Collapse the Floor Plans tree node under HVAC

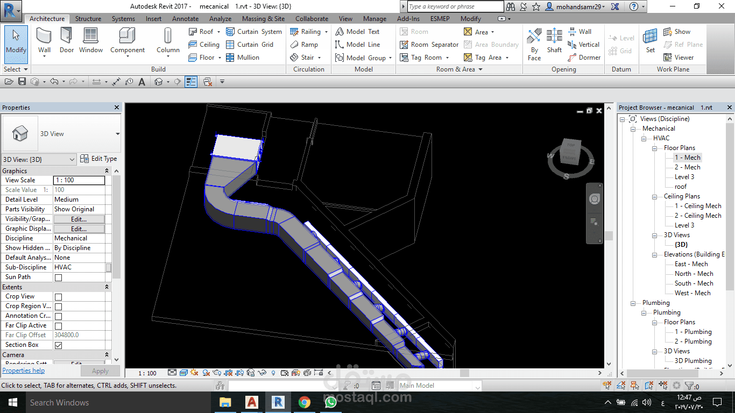656,148
